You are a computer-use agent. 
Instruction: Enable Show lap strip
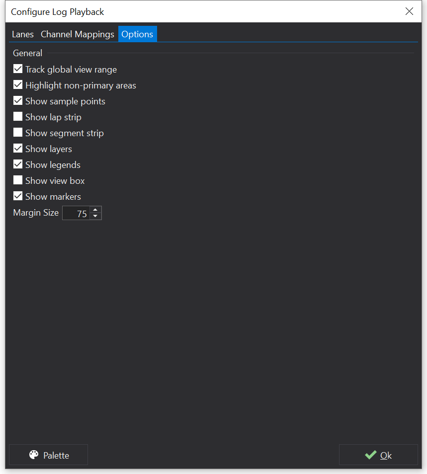[18, 117]
